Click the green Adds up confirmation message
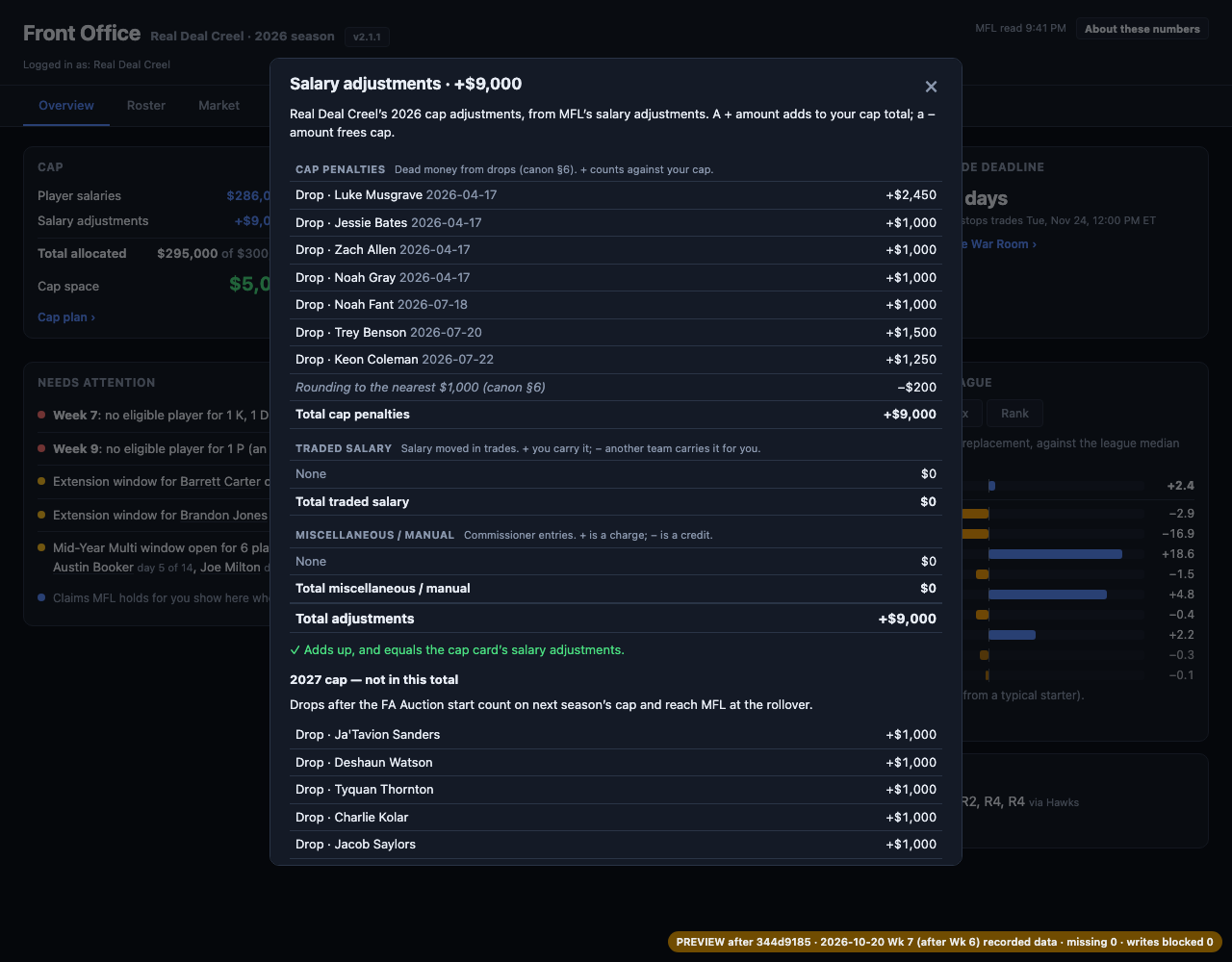 tap(457, 650)
